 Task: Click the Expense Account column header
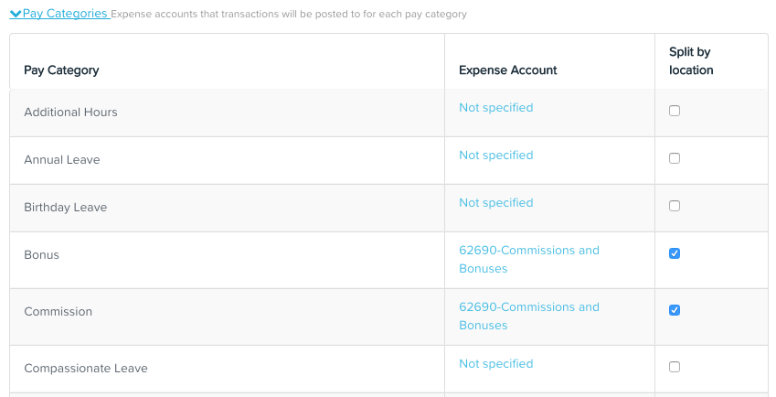(x=508, y=70)
